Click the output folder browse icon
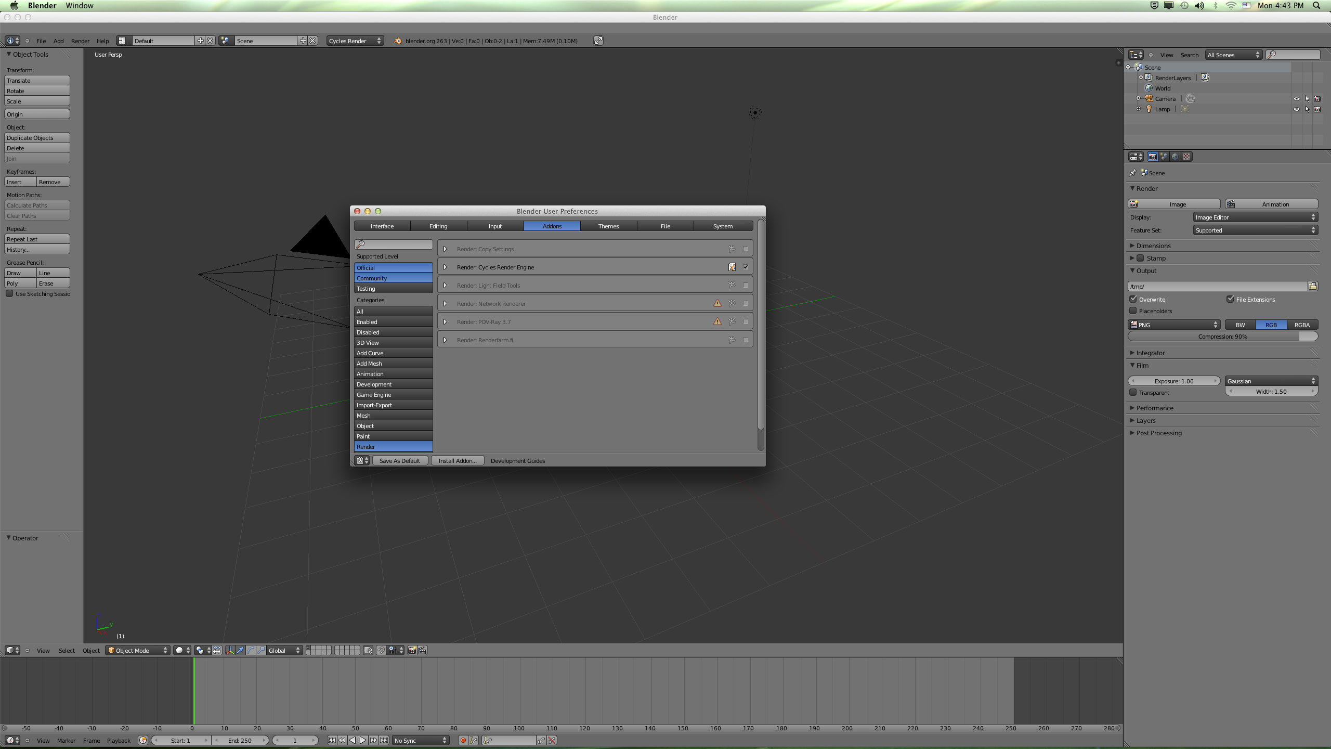 click(x=1313, y=286)
